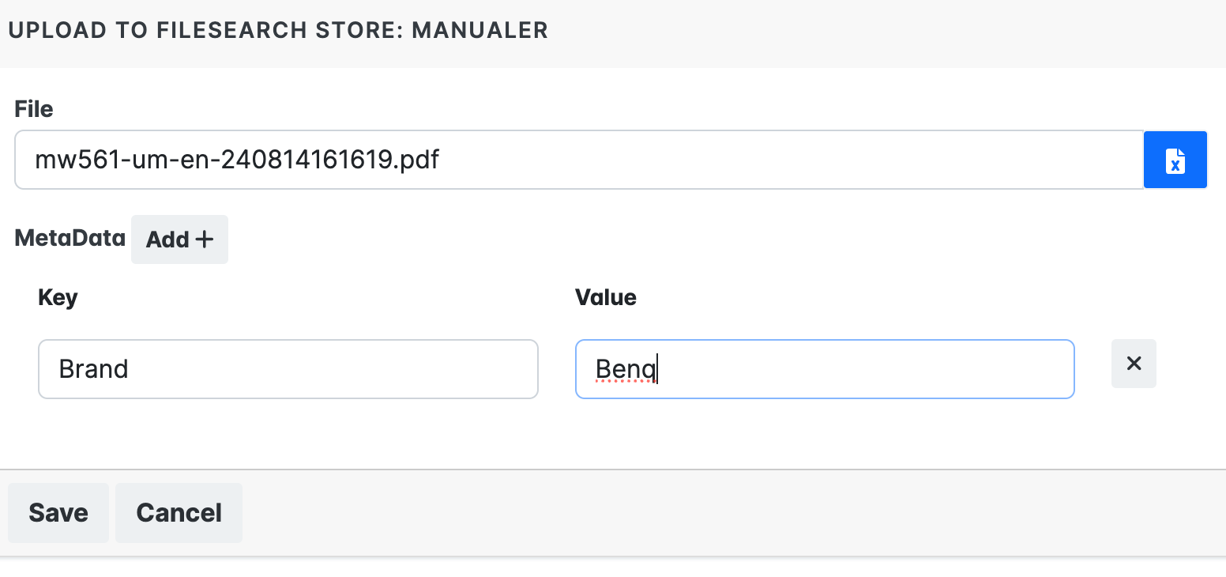
Task: Focus the Value field containing Benq
Action: 824,369
